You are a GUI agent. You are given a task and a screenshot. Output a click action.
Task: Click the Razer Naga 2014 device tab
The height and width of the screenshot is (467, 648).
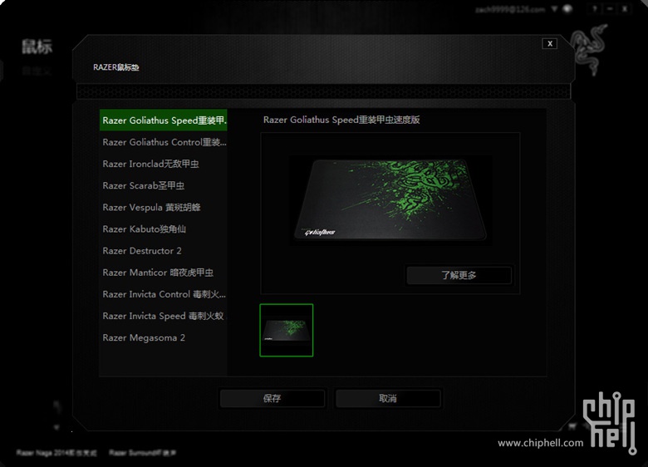tap(56, 453)
